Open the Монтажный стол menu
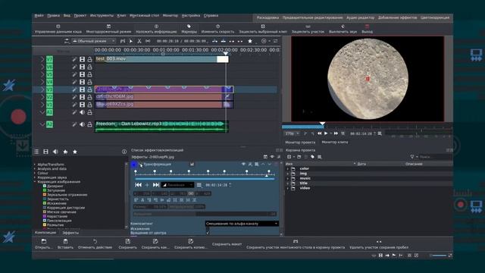The image size is (485, 273). (x=144, y=15)
